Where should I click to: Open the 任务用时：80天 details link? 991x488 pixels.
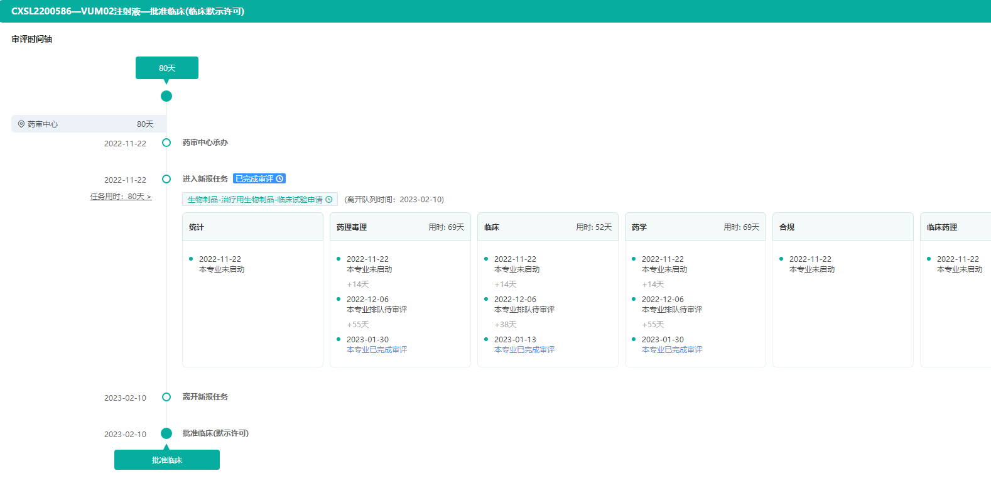tap(121, 197)
